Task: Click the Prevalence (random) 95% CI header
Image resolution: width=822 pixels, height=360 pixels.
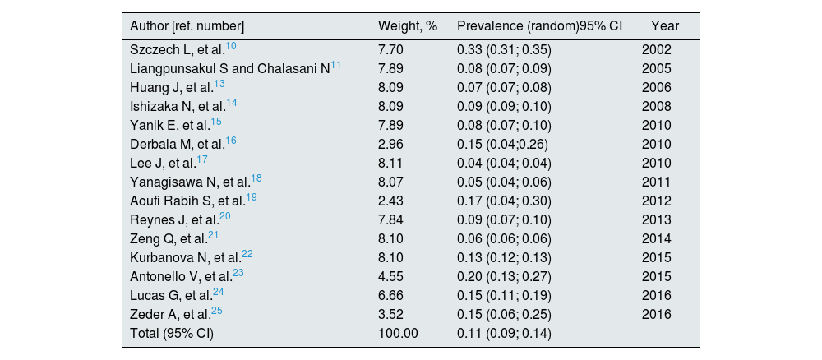Action: pos(539,25)
